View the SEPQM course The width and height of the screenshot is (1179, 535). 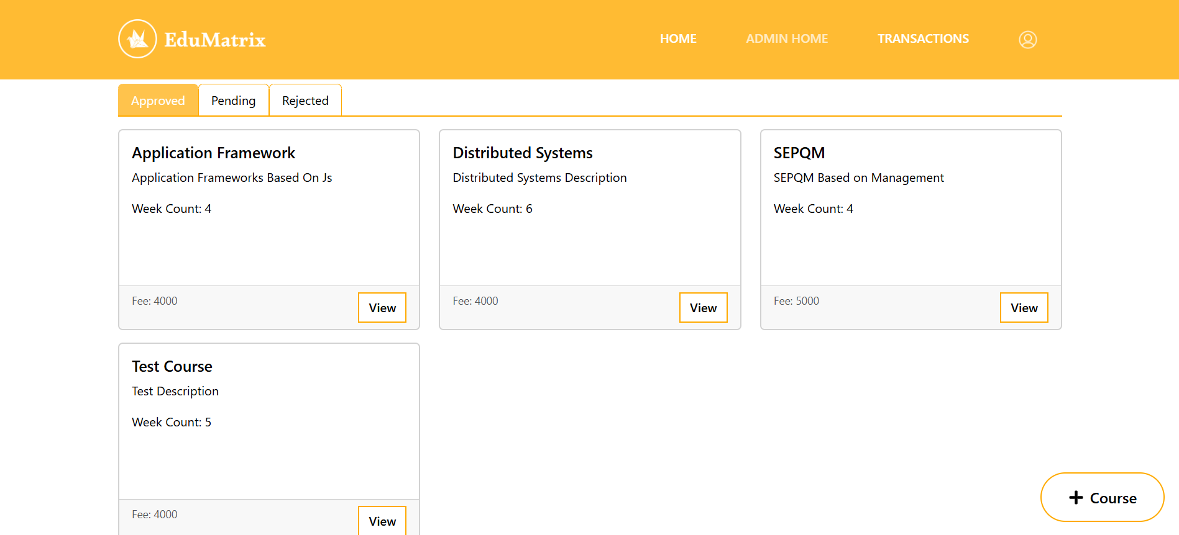pos(1024,308)
